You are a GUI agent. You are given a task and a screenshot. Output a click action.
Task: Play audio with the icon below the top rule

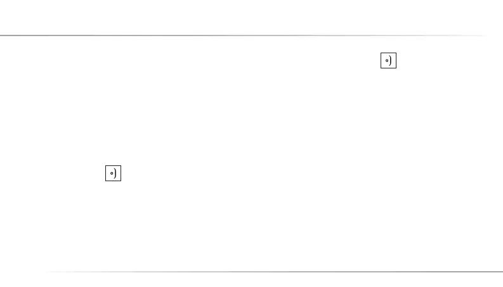pos(388,61)
